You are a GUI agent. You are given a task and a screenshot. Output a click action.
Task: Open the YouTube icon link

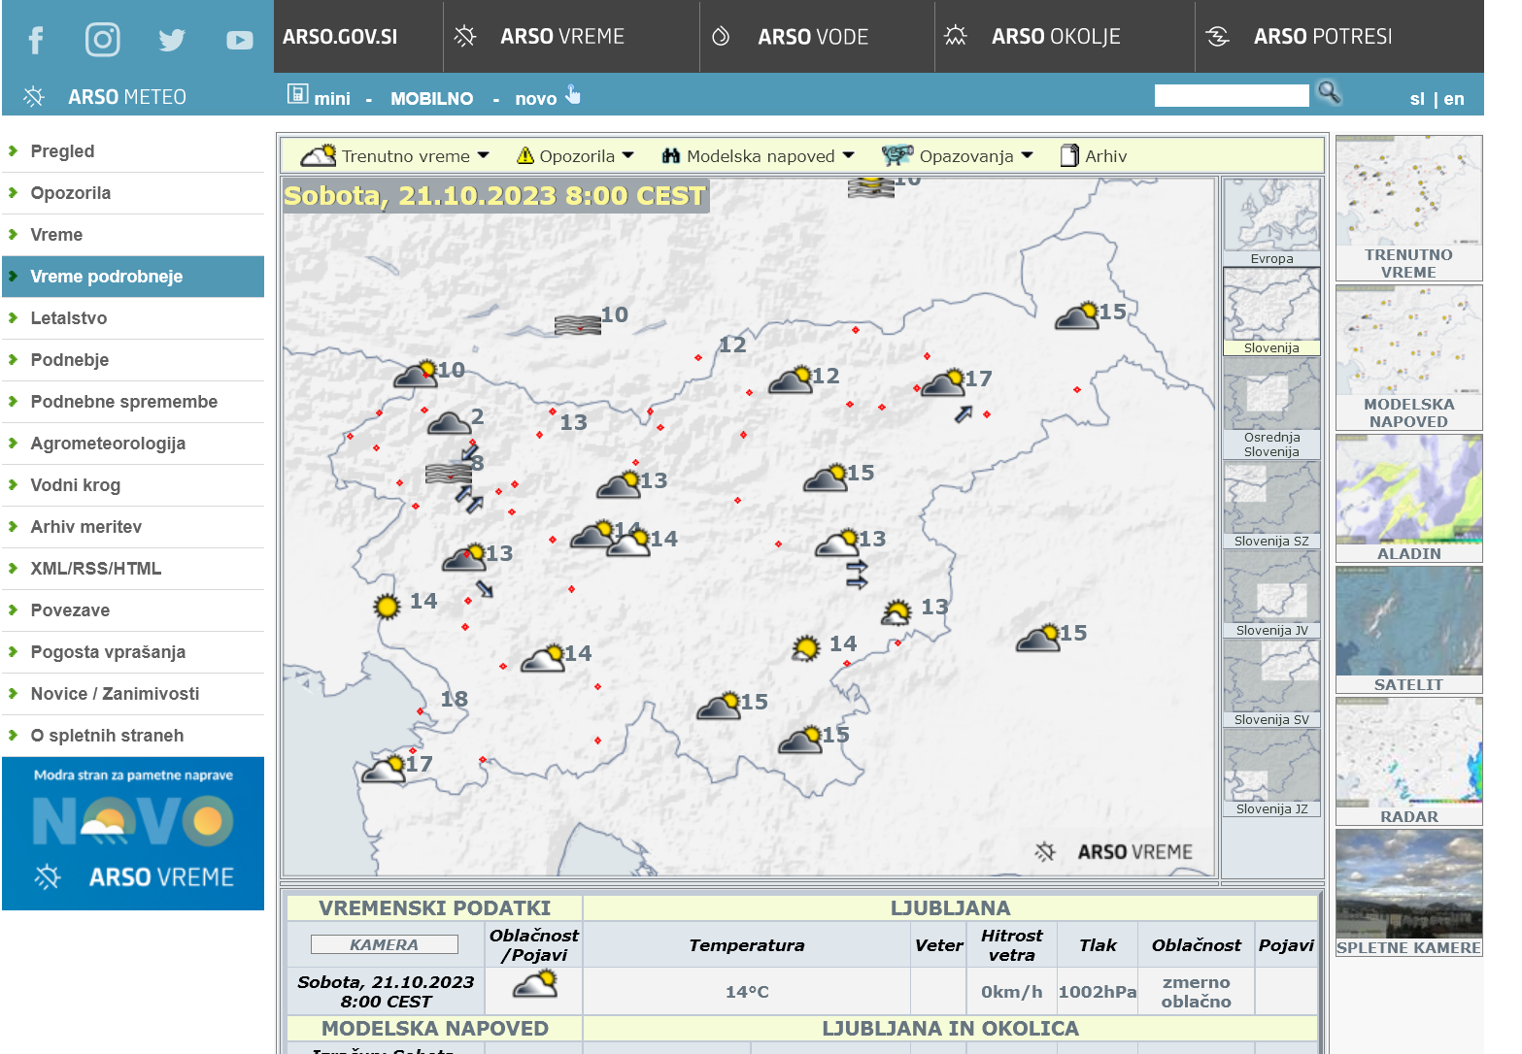click(x=240, y=40)
